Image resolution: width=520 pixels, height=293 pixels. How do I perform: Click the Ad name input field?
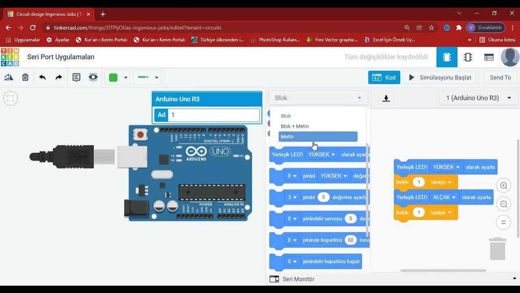point(214,115)
